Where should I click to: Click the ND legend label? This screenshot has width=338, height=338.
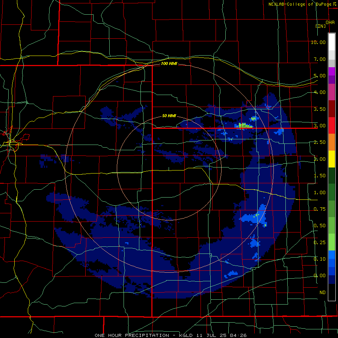(x=323, y=293)
